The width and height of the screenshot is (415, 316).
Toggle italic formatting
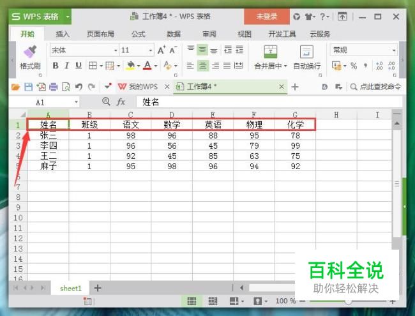point(66,65)
